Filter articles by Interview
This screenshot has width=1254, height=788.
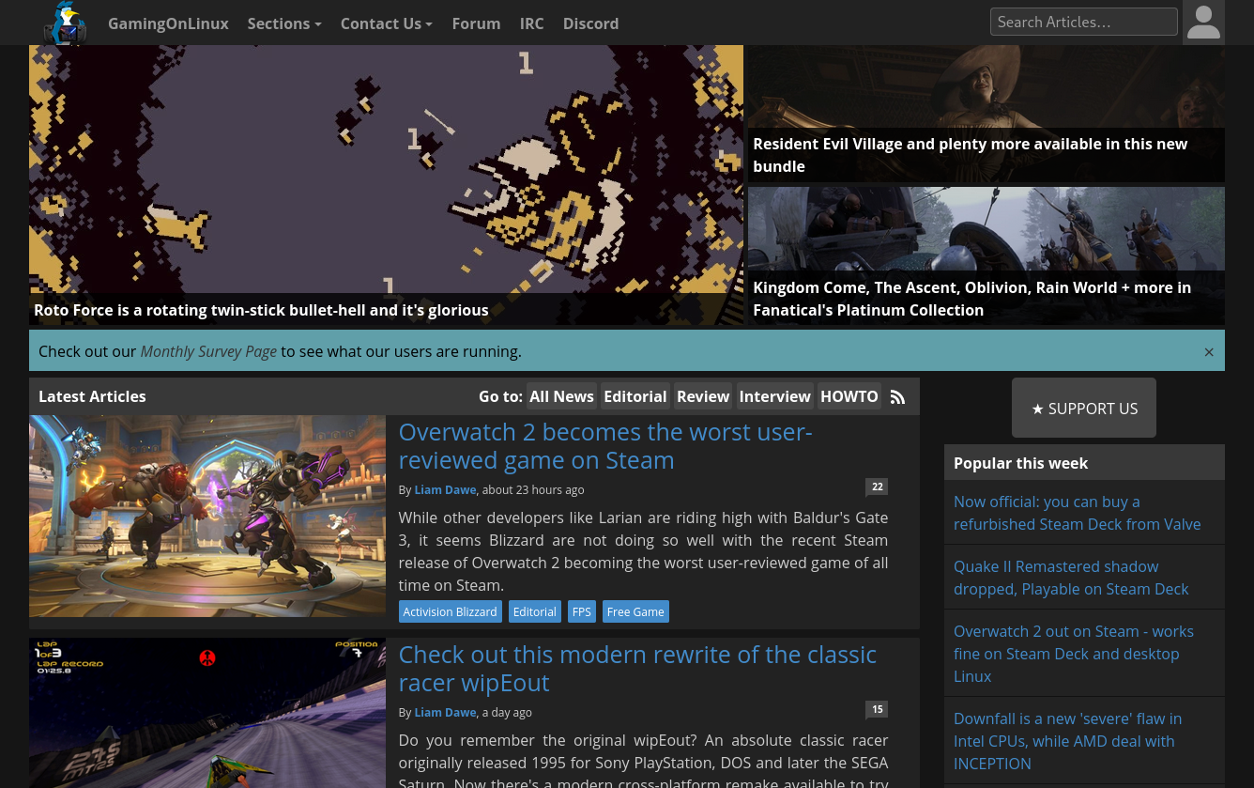click(774, 396)
